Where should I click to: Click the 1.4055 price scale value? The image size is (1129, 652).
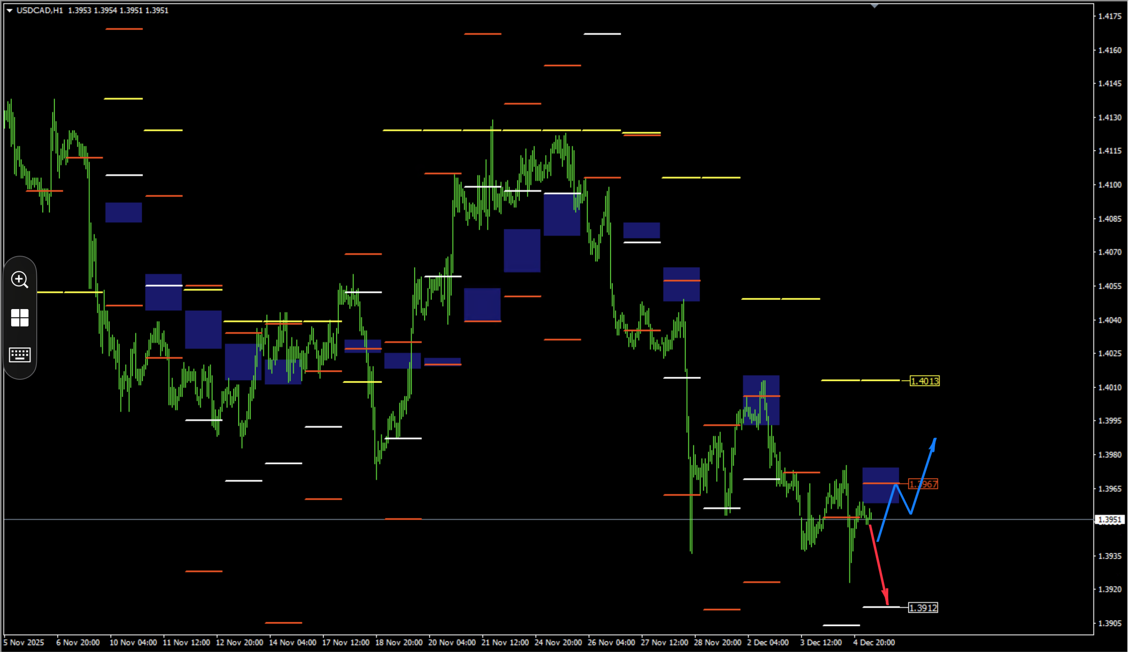tap(1110, 286)
